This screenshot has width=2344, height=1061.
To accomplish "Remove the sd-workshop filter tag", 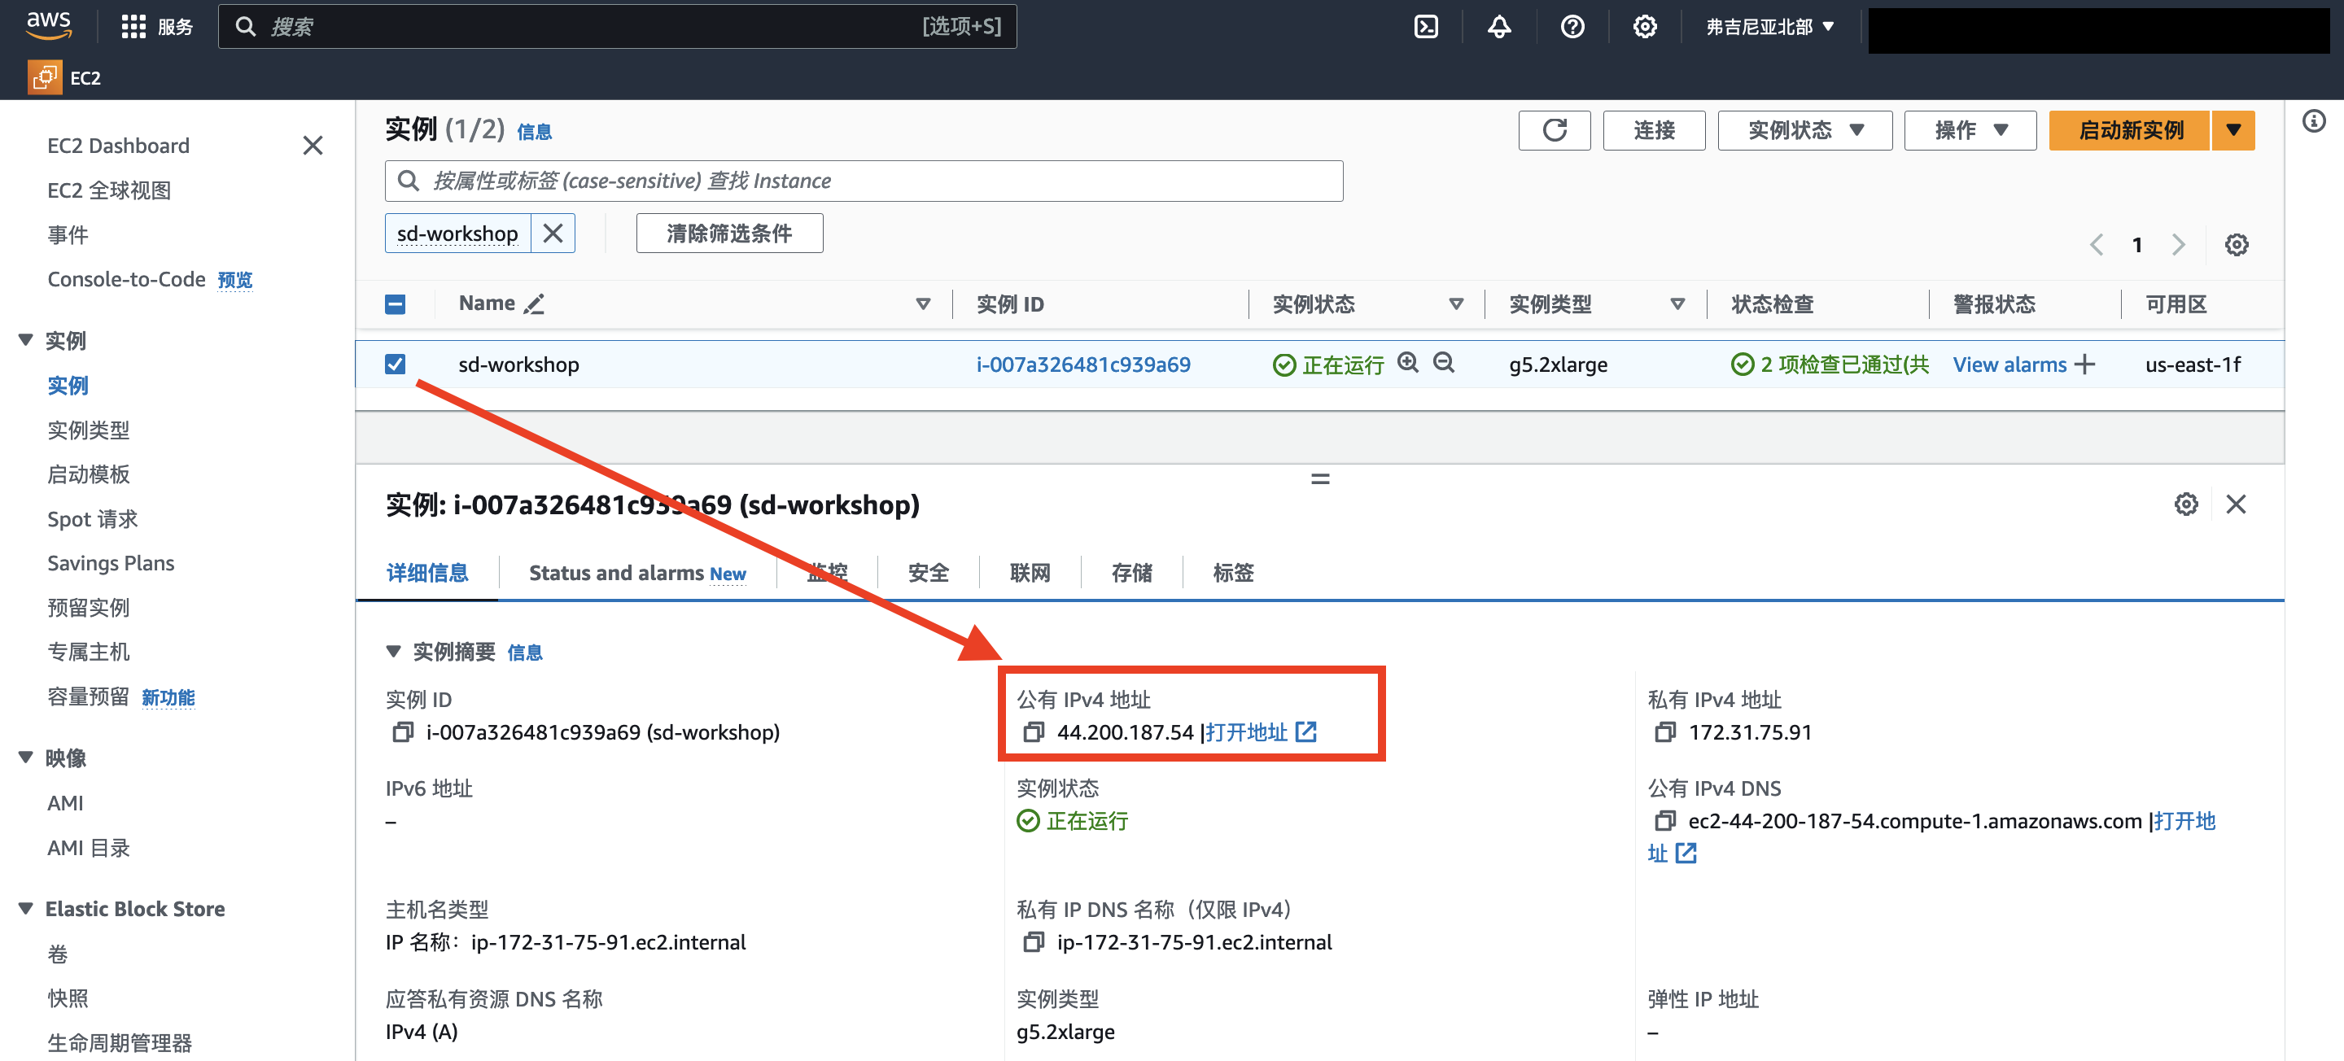I will click(553, 234).
